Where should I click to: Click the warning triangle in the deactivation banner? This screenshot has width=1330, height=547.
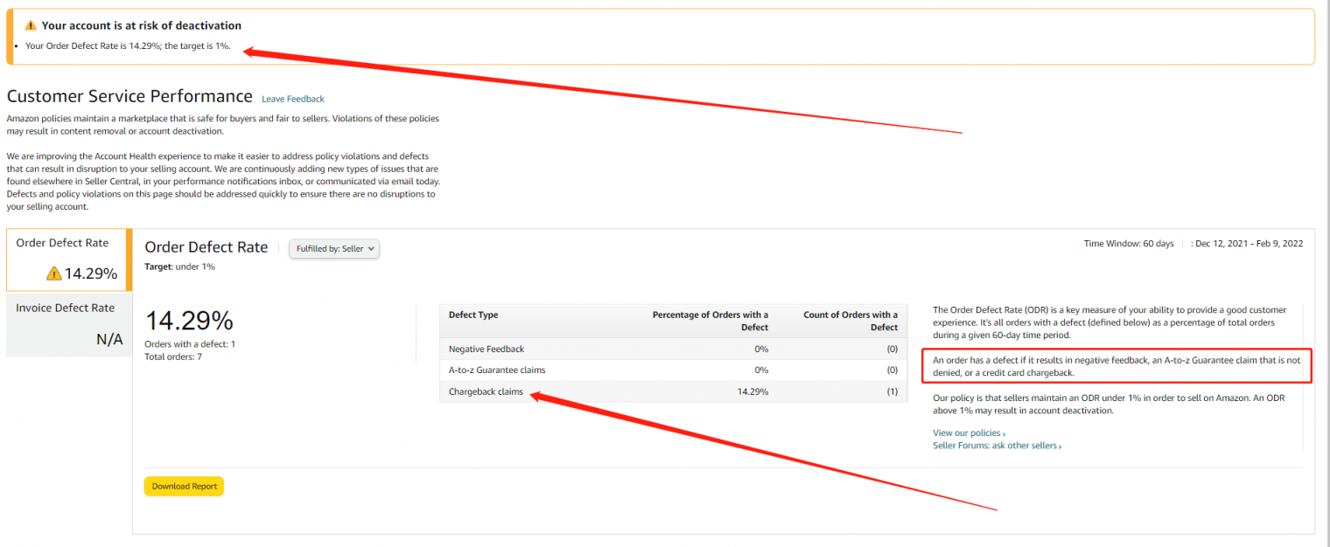(x=31, y=26)
